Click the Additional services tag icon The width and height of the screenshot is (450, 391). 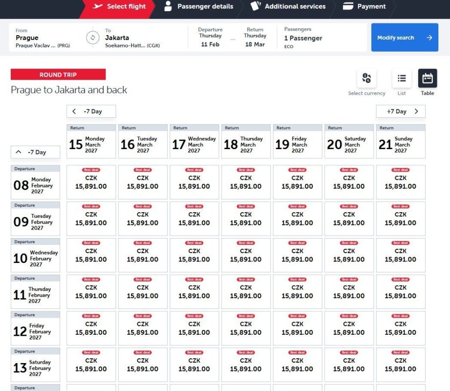point(255,6)
